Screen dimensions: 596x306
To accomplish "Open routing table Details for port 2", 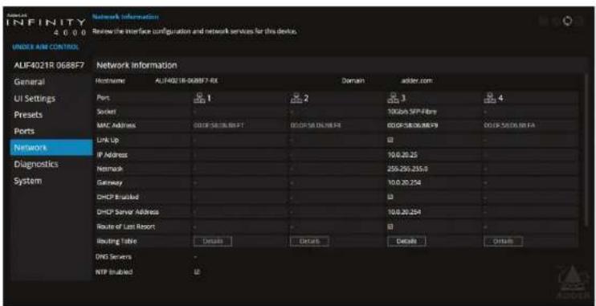I will tap(310, 242).
